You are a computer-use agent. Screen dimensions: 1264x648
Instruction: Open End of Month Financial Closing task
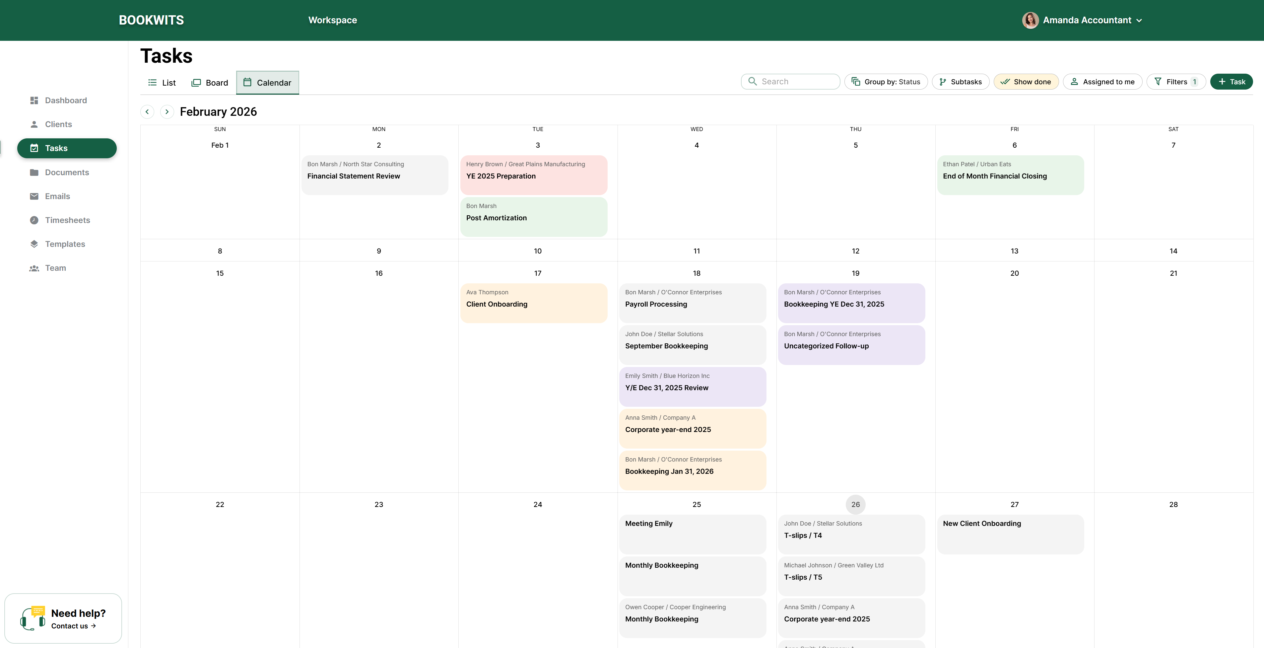tap(1010, 175)
